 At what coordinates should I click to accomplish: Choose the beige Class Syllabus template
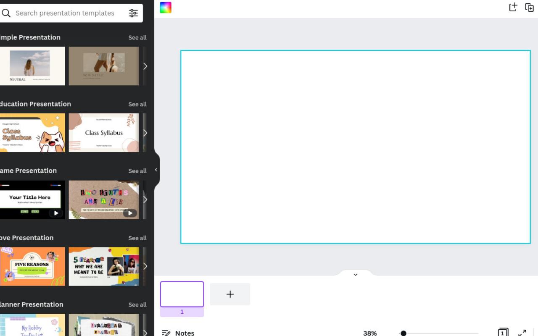(104, 133)
